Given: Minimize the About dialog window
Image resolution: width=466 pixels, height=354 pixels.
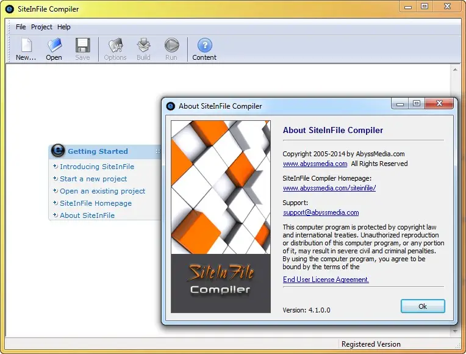Looking at the screenshot, I should 400,103.
